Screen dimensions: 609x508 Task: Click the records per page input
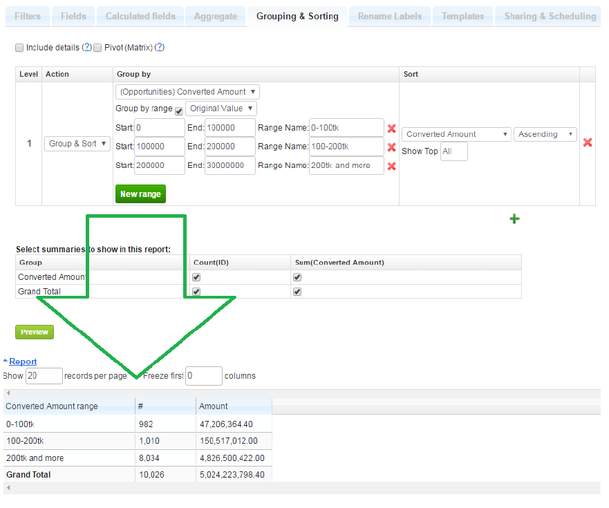44,376
